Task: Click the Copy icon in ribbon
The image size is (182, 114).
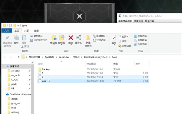Action: pyautogui.click(x=16, y=38)
